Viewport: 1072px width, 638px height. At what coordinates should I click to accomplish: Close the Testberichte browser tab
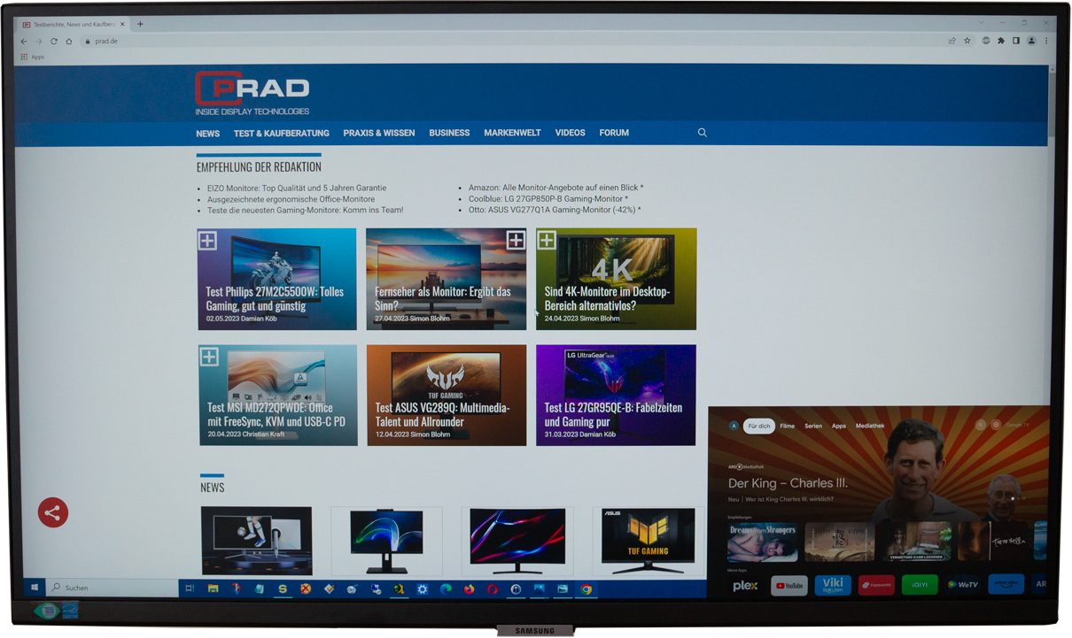(121, 24)
